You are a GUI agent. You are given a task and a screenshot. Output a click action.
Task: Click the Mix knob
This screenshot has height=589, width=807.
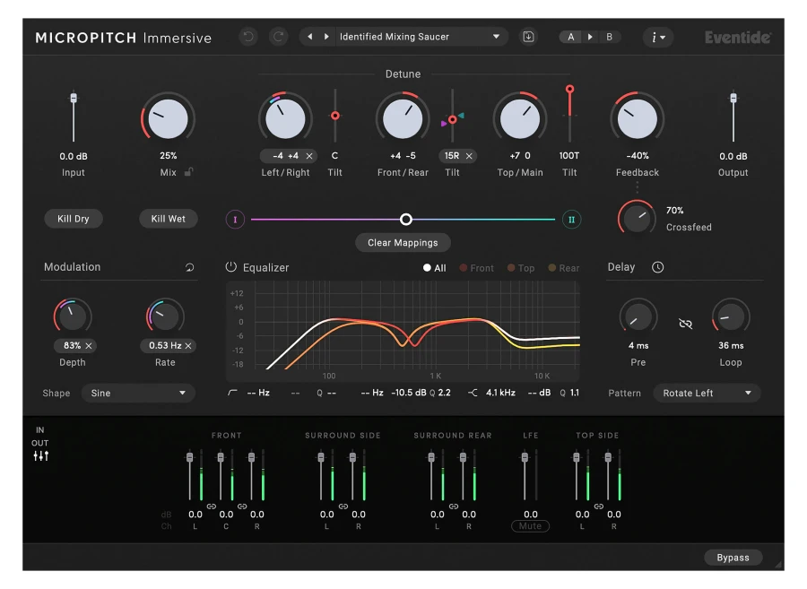click(x=169, y=119)
